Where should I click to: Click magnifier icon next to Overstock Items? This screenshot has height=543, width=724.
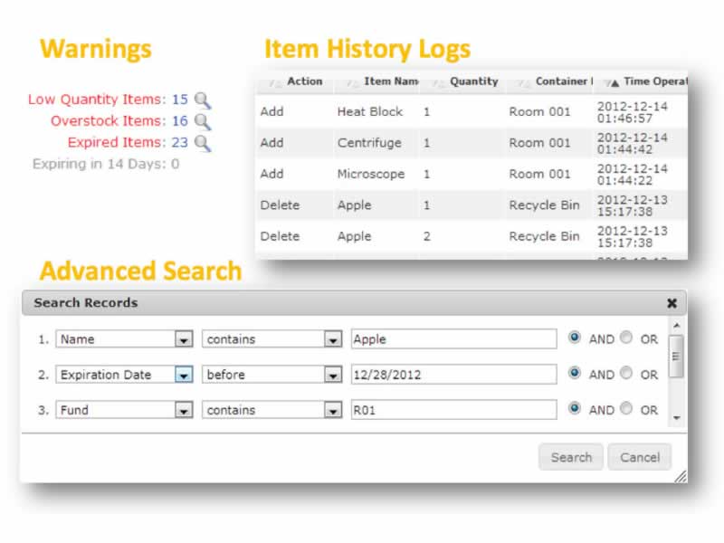[x=203, y=121]
